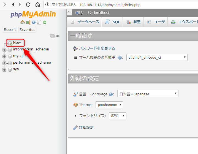Open the Language selection dropdown
The image size is (198, 154).
[148, 94]
